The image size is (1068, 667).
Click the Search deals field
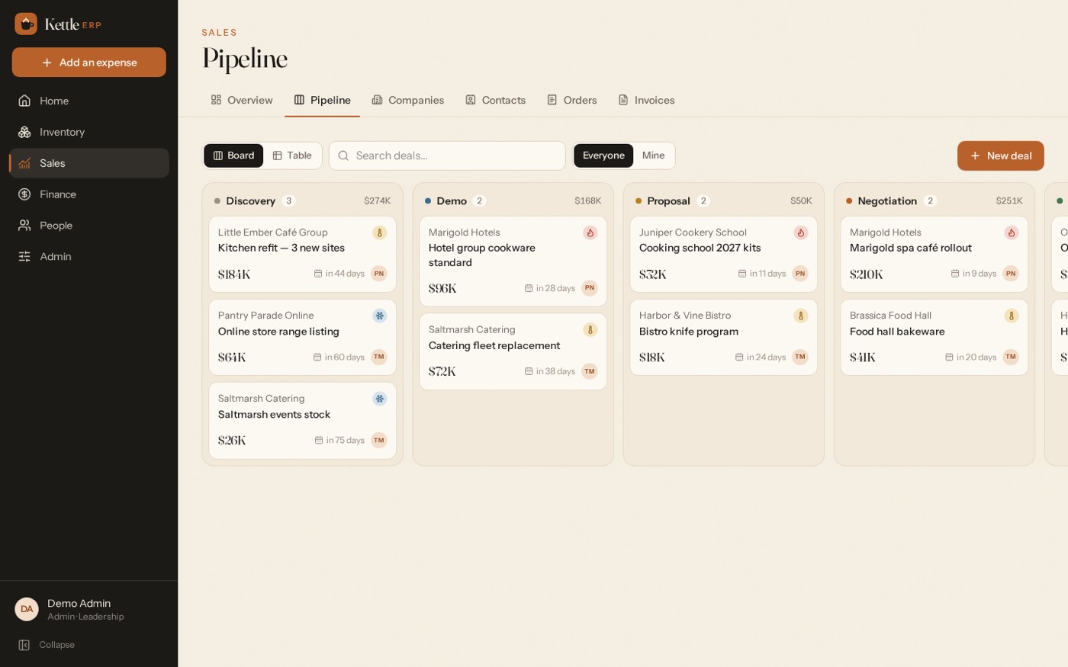447,156
